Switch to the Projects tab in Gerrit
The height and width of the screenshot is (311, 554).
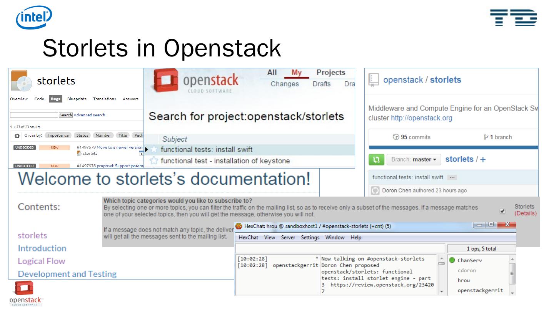tap(330, 73)
